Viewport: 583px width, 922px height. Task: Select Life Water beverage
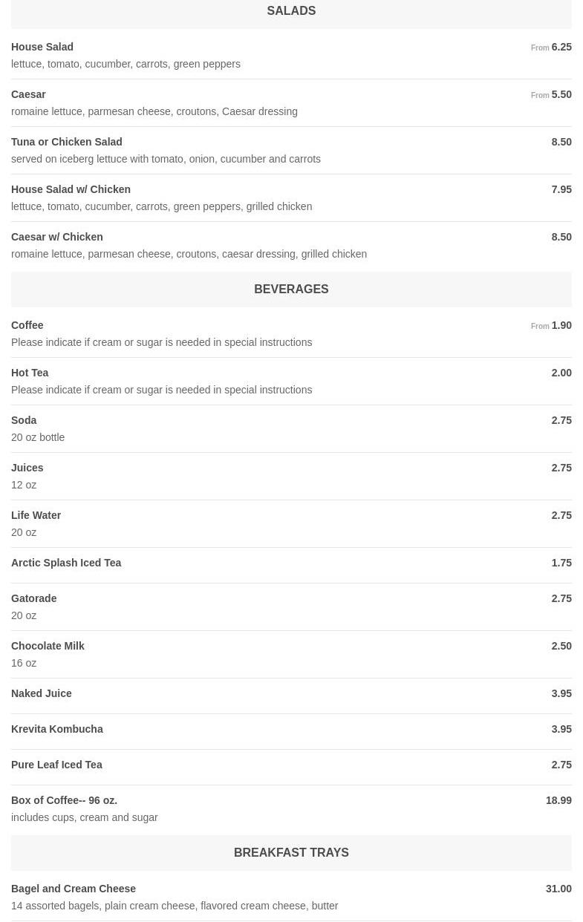[x=36, y=516]
